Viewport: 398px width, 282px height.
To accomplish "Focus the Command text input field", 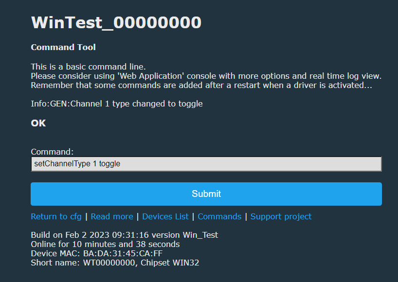I will [x=206, y=164].
